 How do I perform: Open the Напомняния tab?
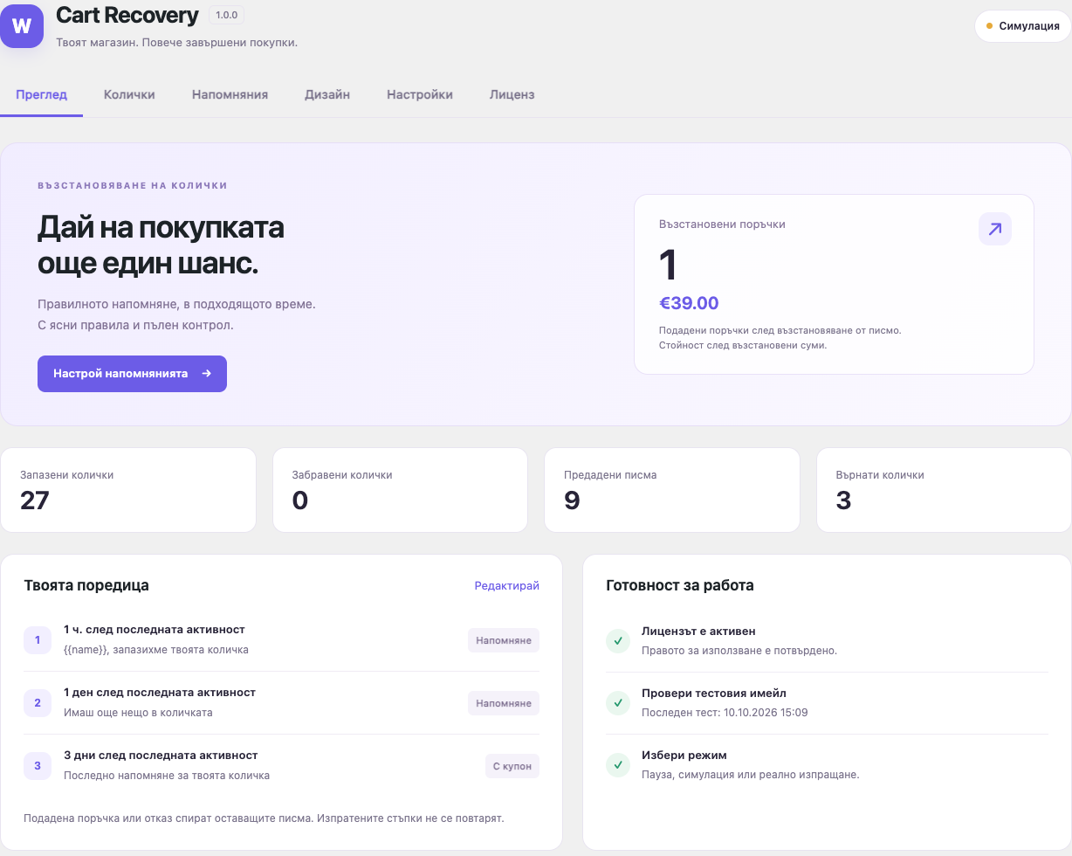point(230,94)
